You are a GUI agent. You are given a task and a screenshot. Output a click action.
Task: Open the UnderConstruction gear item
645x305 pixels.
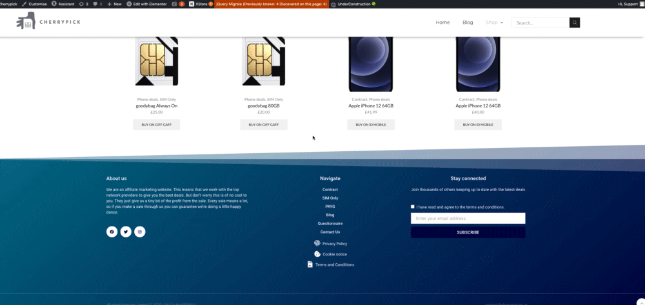(353, 4)
